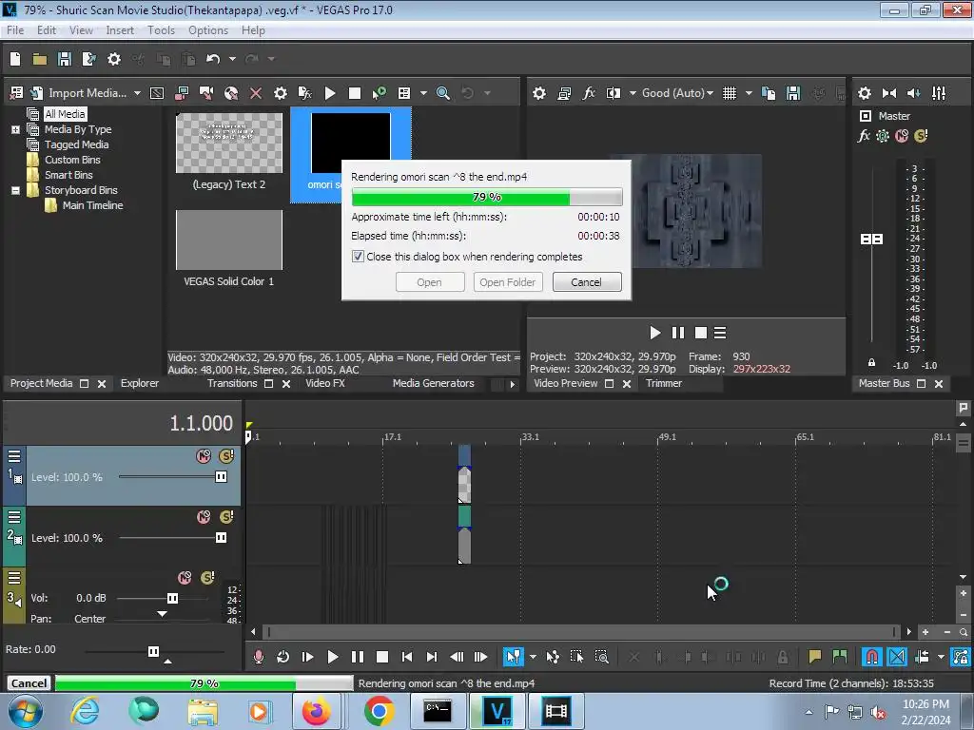The height and width of the screenshot is (730, 974).
Task: Mute the Master bus
Action: click(x=902, y=136)
